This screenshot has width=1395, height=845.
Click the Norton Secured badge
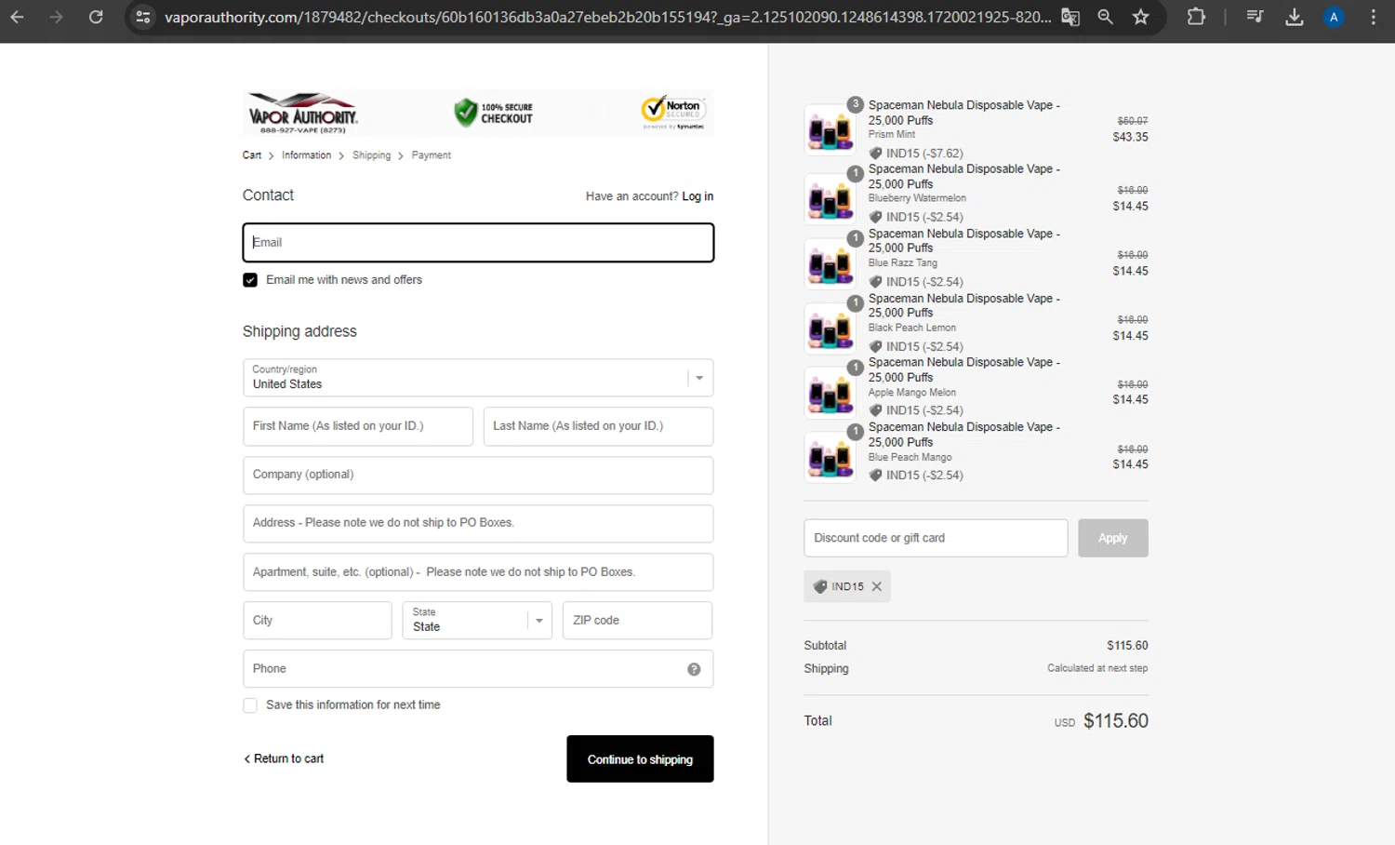point(673,113)
